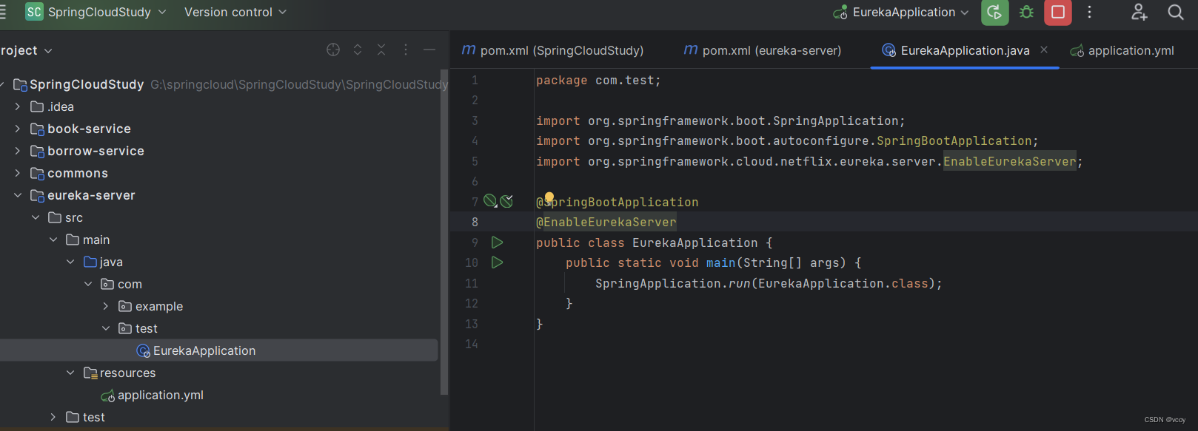The image size is (1198, 431).
Task: Select the borrow-service folder
Action: [96, 151]
